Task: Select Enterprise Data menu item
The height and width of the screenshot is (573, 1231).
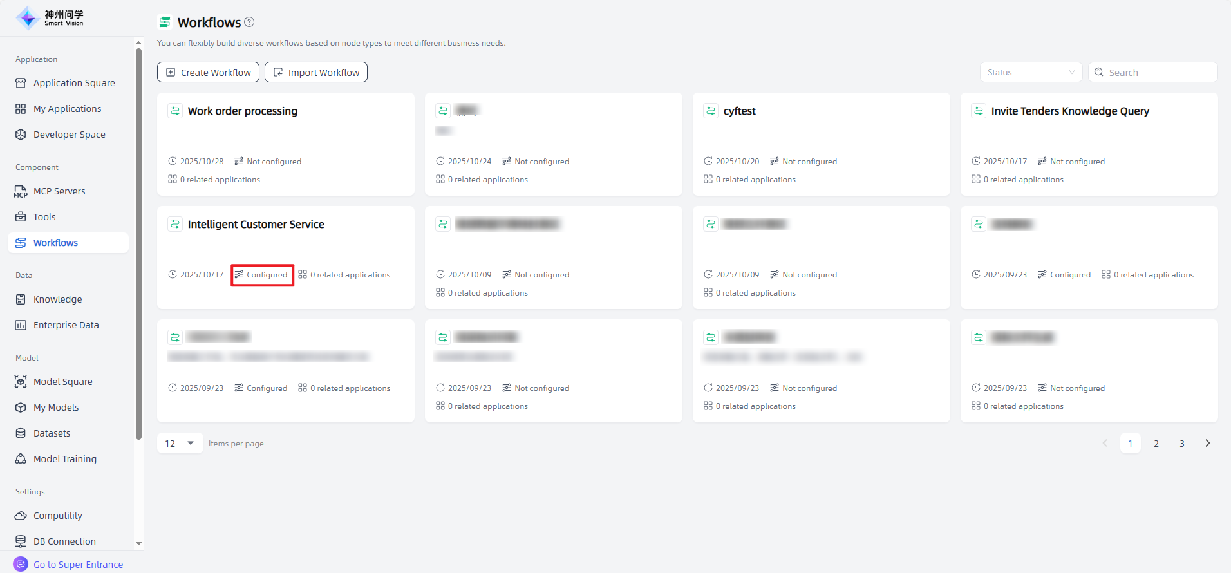Action: [x=66, y=325]
